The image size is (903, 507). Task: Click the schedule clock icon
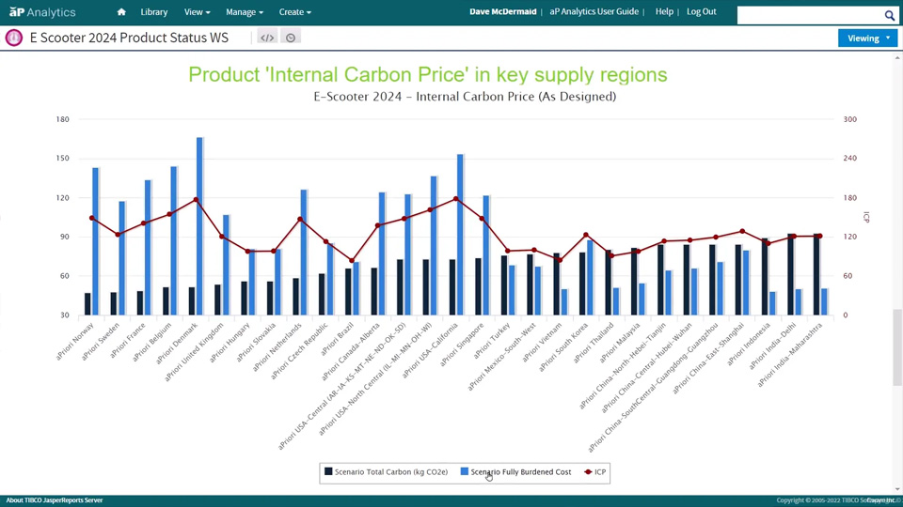[291, 38]
